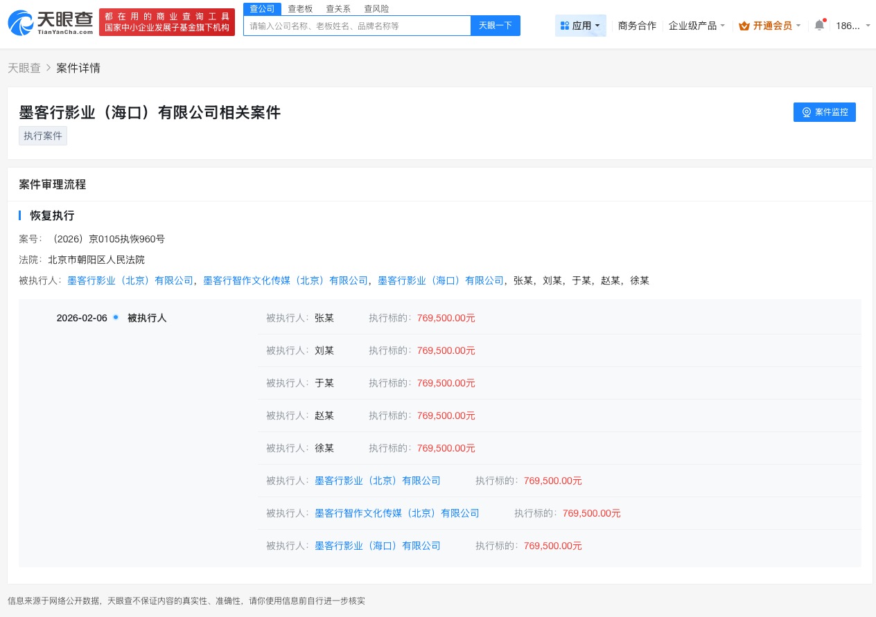The image size is (876, 617).
Task: Click the 案件监控 button
Action: tap(825, 112)
